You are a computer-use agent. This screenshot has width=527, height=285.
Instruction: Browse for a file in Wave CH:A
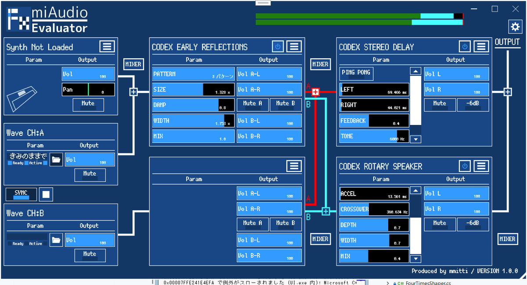[56, 160]
